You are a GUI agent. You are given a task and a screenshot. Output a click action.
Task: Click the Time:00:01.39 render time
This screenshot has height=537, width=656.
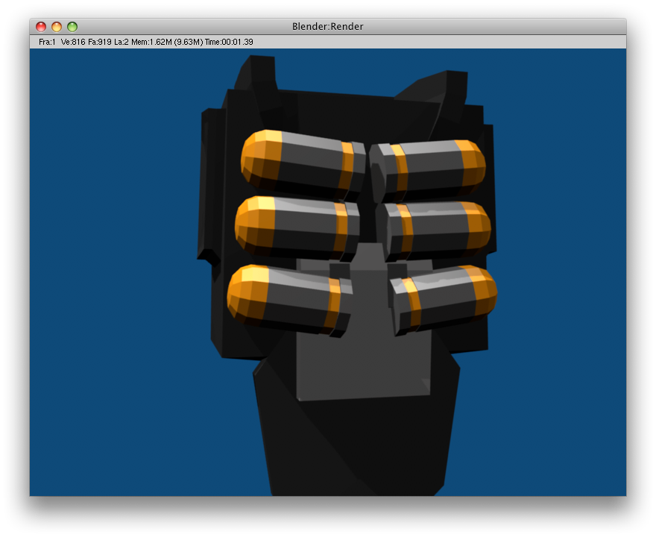pos(228,43)
